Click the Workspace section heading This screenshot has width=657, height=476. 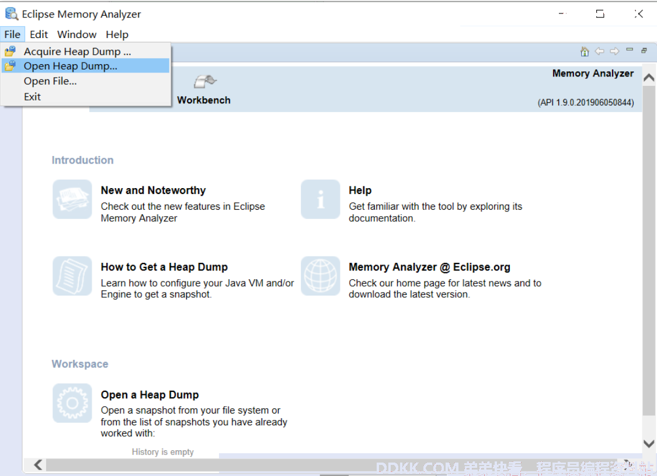80,364
